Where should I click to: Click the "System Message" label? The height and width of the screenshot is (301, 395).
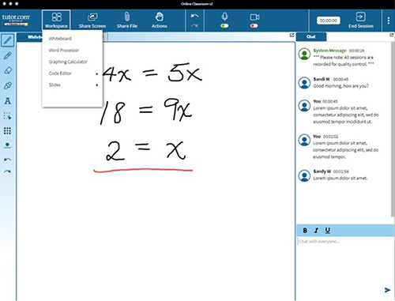(x=329, y=51)
